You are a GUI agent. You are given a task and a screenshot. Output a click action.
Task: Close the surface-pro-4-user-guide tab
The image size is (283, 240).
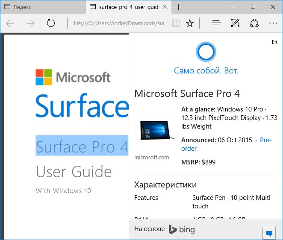[165, 7]
